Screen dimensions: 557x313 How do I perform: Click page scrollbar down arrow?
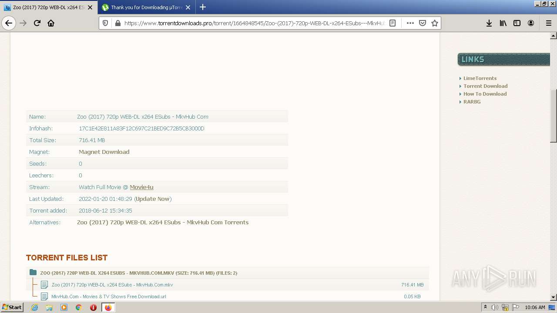coord(554,297)
